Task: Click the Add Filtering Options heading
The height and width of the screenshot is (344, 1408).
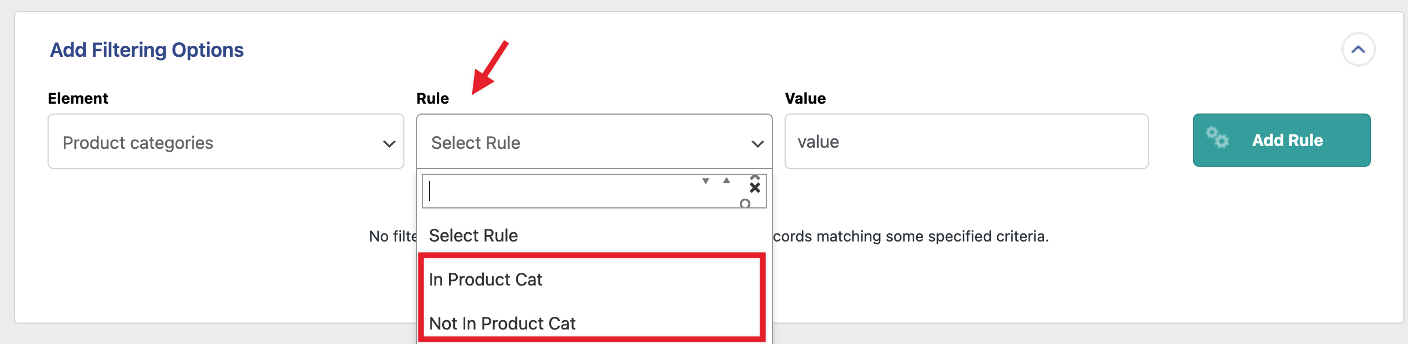Action: (x=147, y=50)
